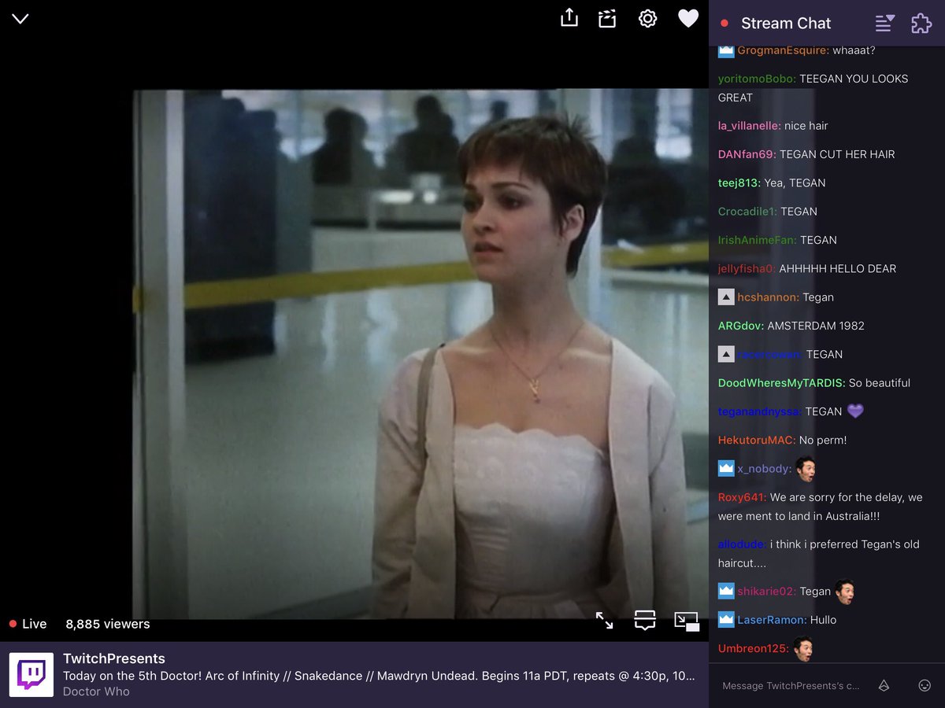945x708 pixels.
Task: Click the TwitchPresents channel avatar
Action: [x=31, y=674]
